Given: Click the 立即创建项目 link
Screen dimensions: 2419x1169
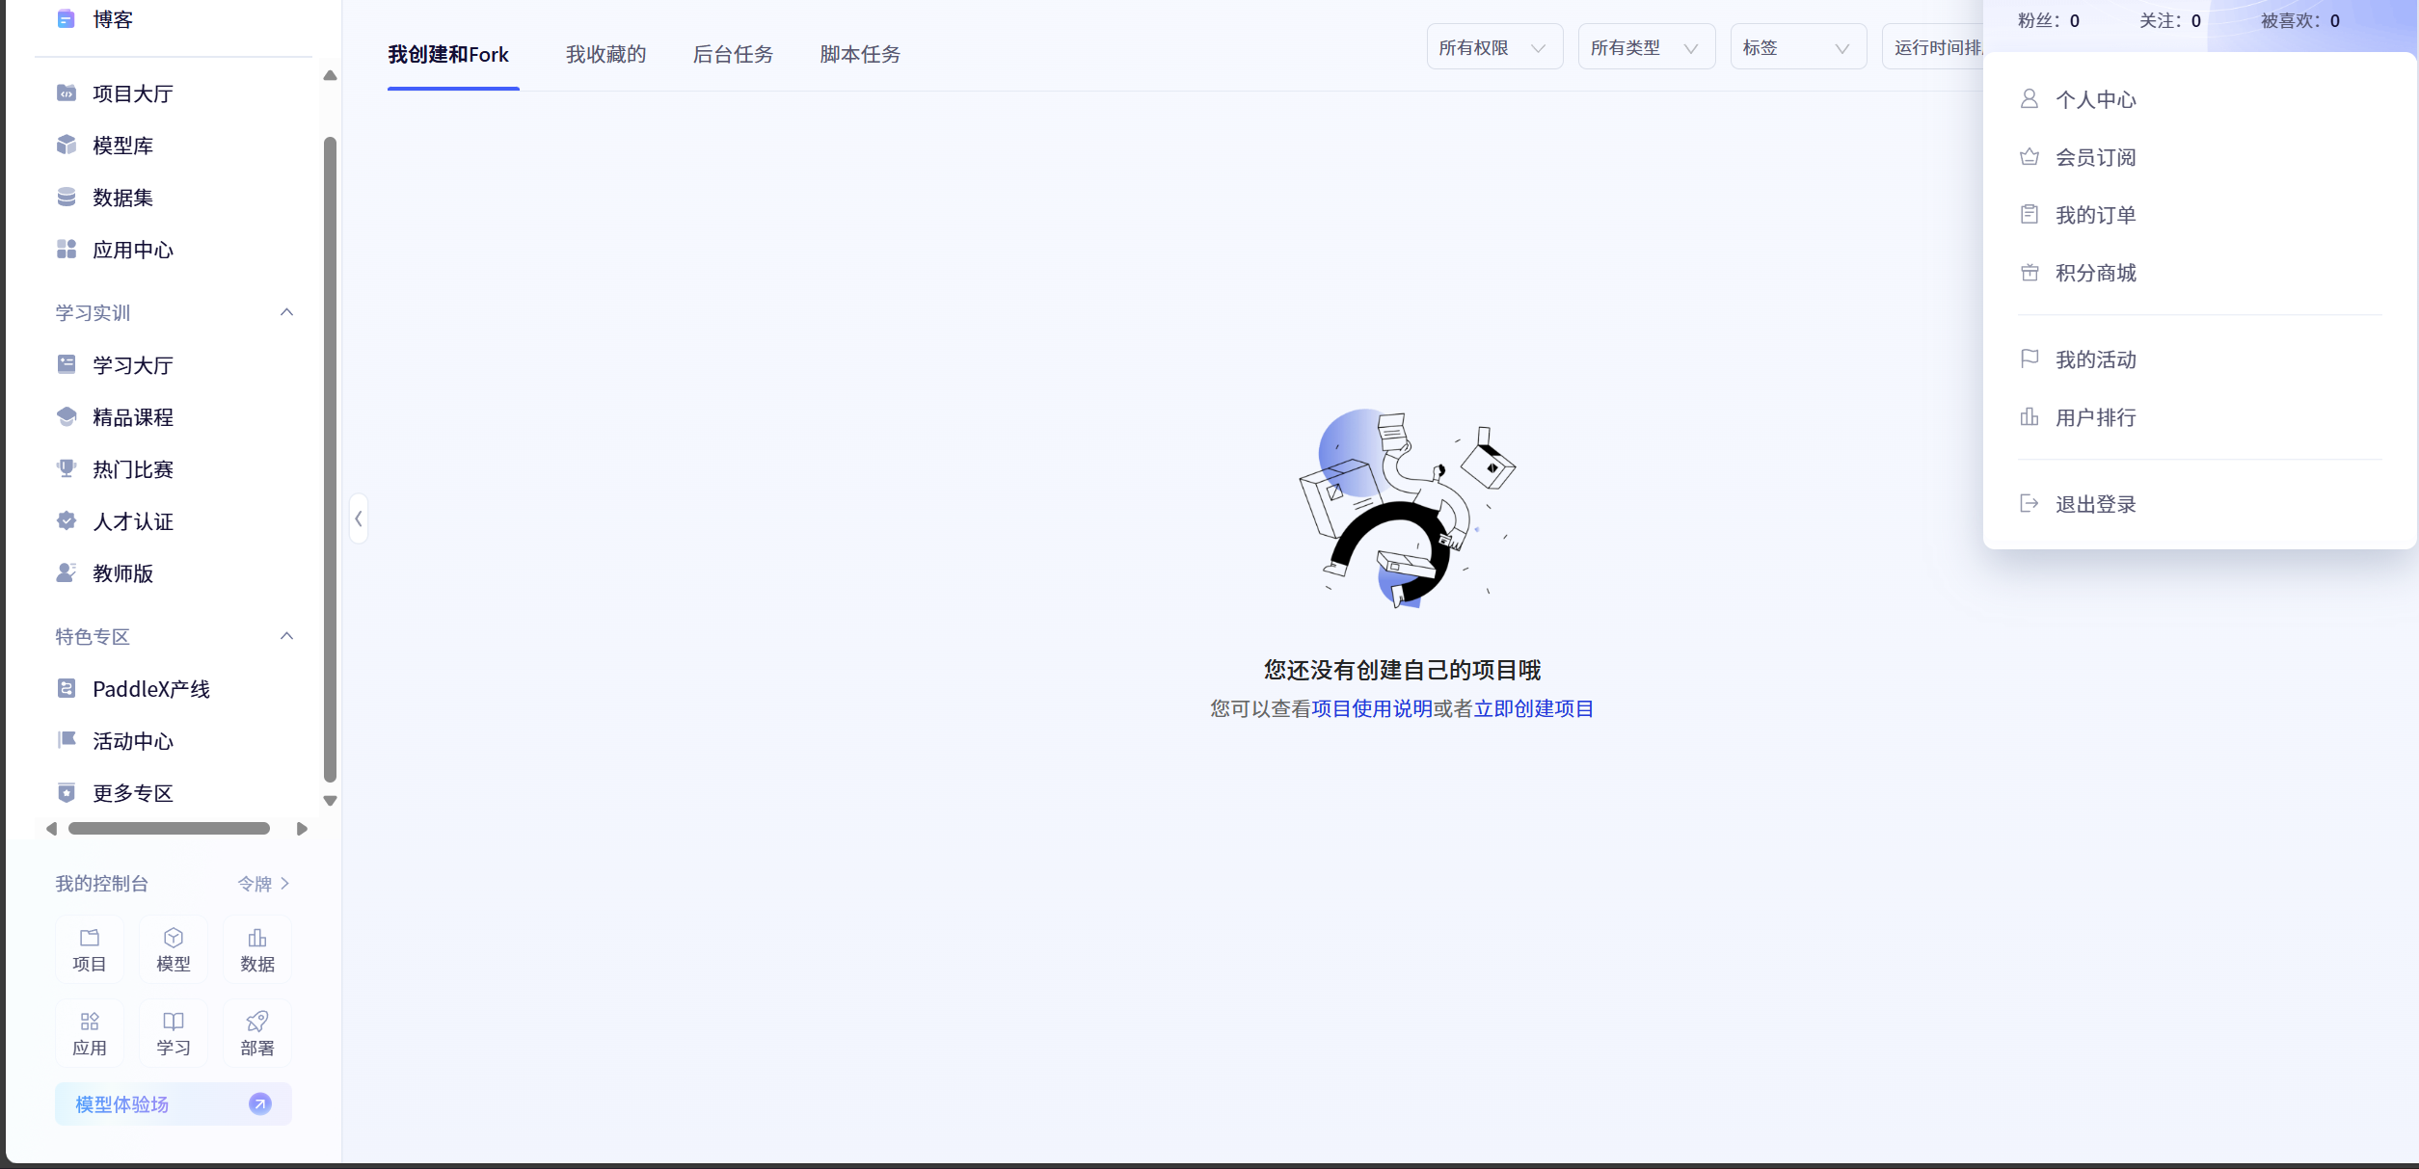Looking at the screenshot, I should (1534, 709).
